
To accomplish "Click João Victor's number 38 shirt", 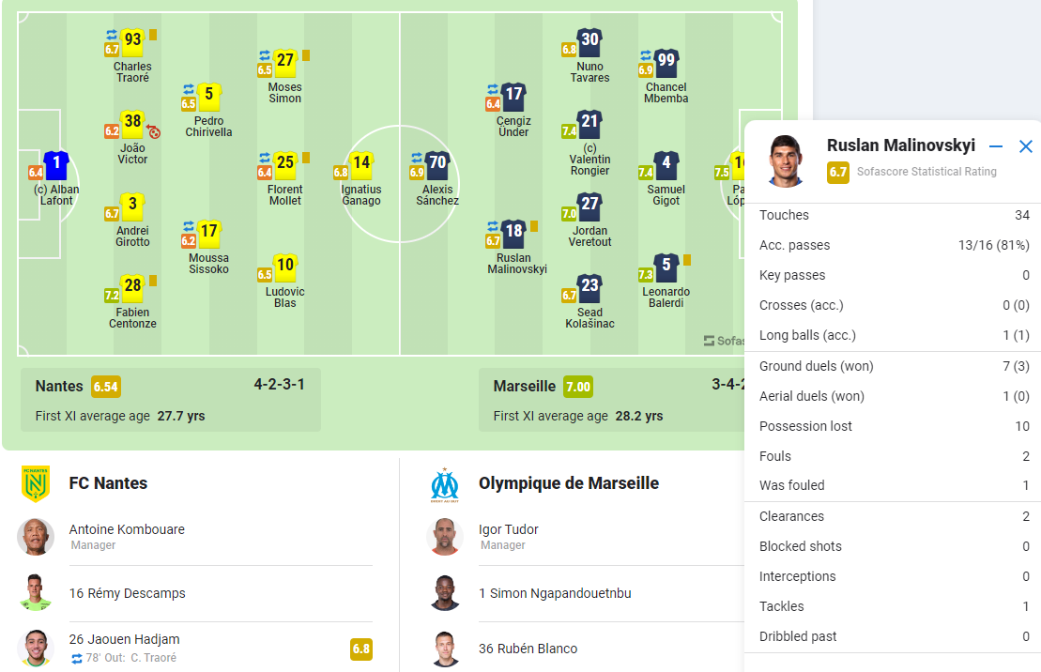I will pos(132,124).
